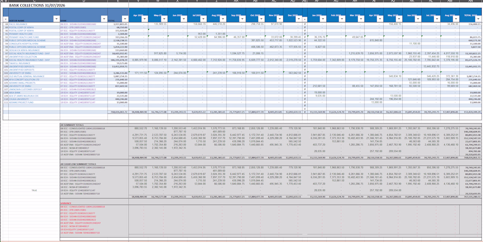The image size is (483, 242).
Task: Open the Aug 2026 filter dropdown
Action: tap(456, 19)
